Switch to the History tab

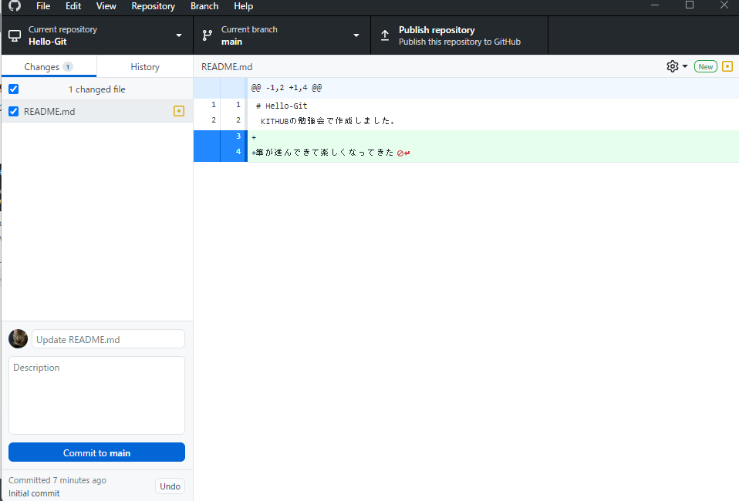click(144, 66)
